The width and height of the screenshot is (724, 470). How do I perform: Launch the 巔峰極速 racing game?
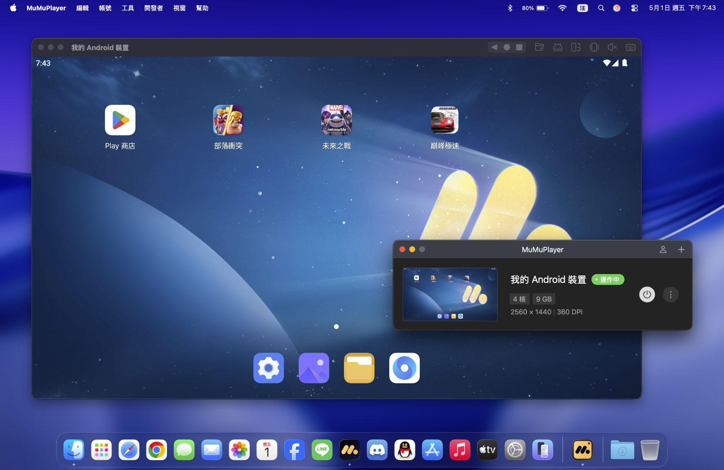click(x=445, y=120)
